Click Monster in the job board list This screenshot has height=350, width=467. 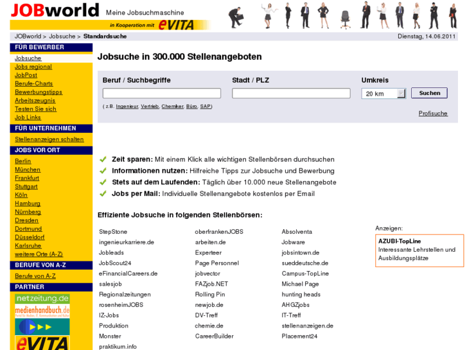(x=110, y=337)
